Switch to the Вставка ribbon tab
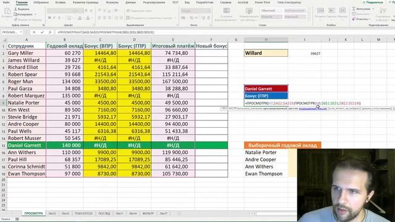The height and width of the screenshot is (222, 395). [60, 2]
